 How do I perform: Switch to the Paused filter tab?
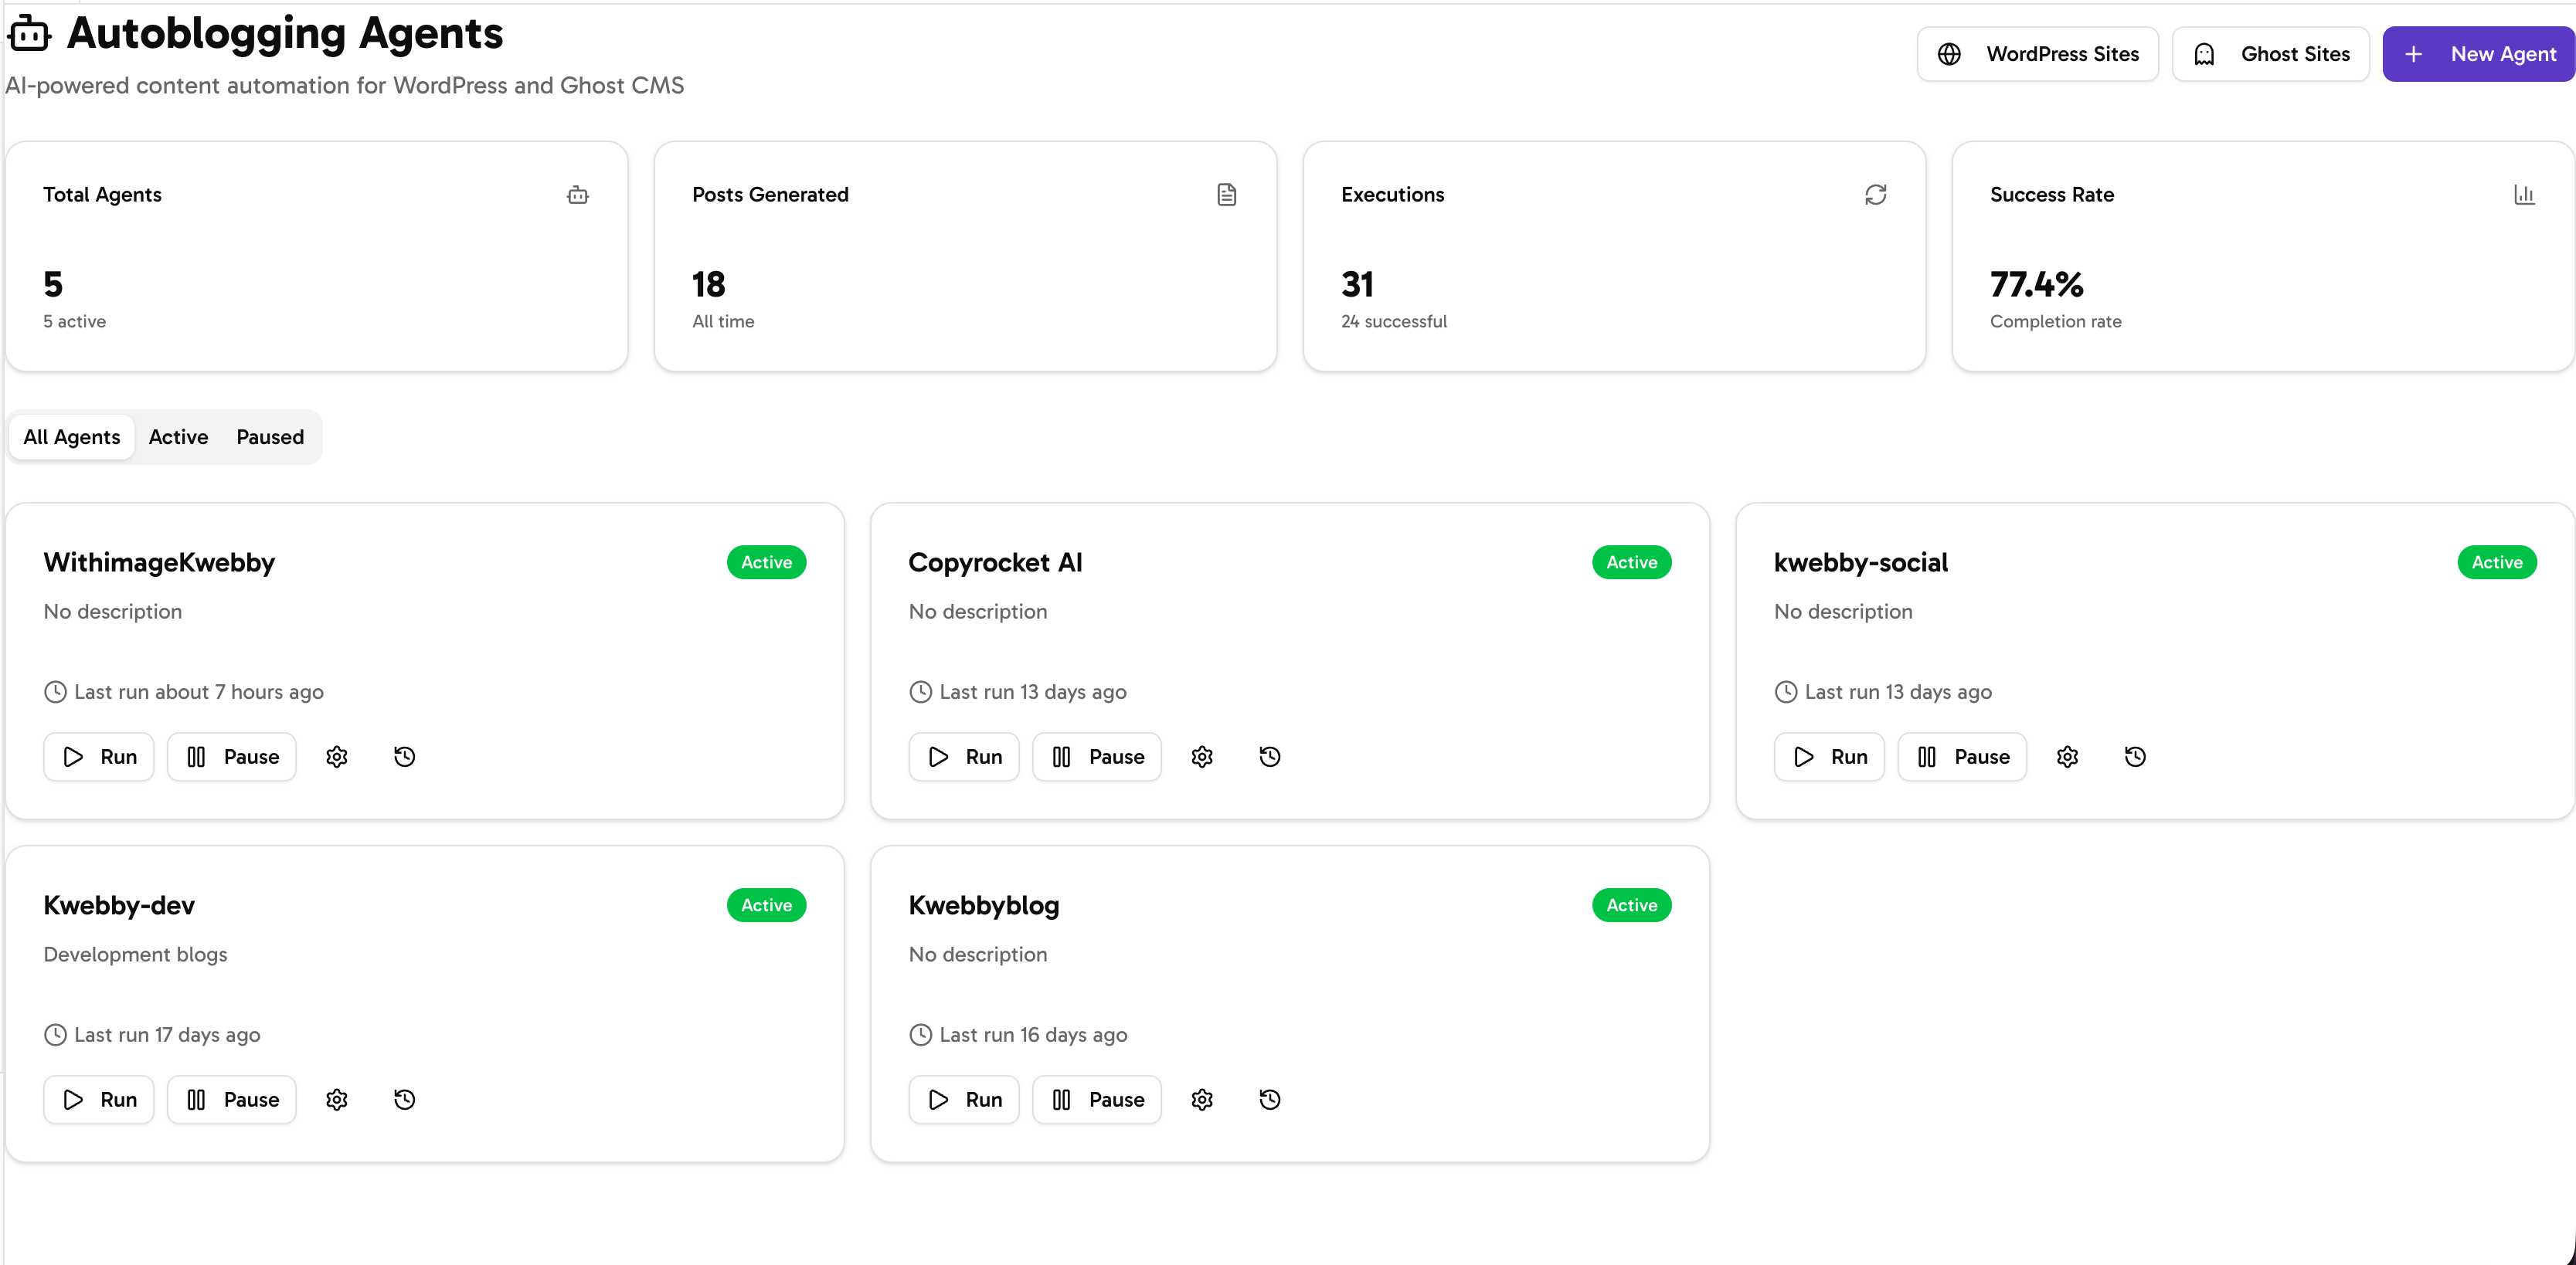coord(269,436)
